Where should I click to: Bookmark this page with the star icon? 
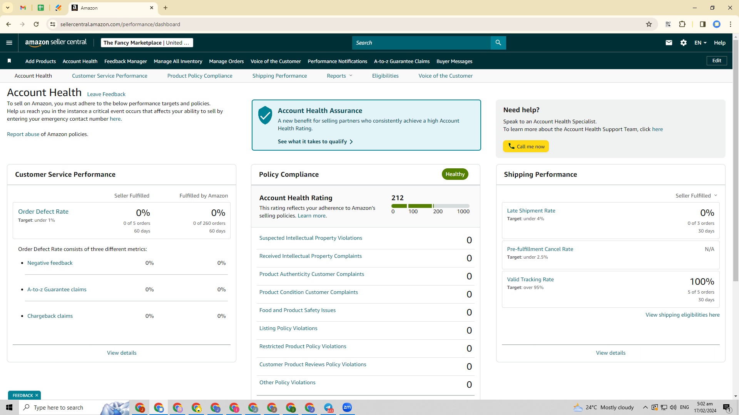[x=649, y=24]
